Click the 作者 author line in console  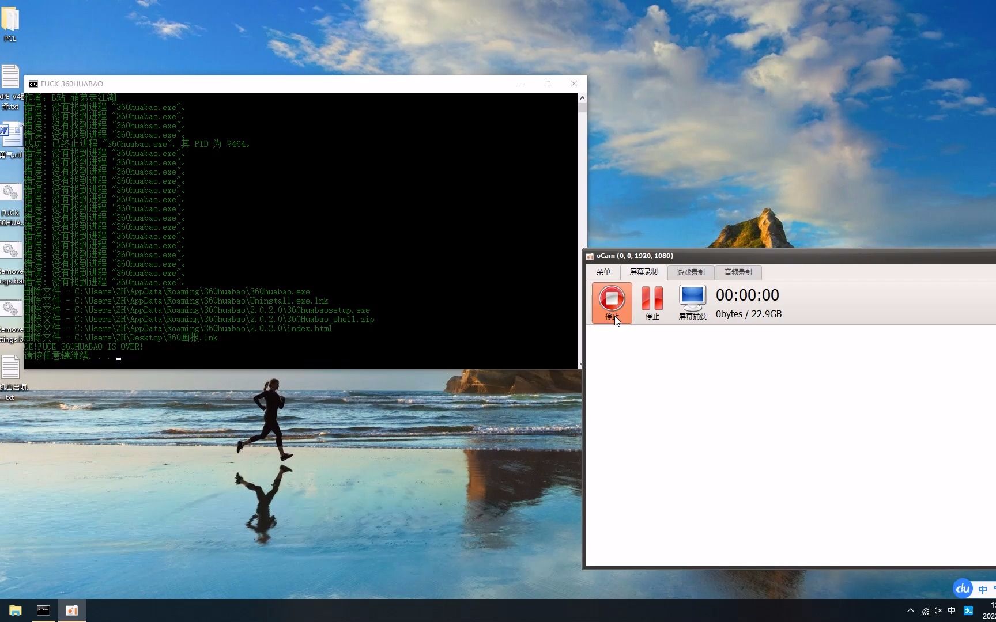point(70,98)
